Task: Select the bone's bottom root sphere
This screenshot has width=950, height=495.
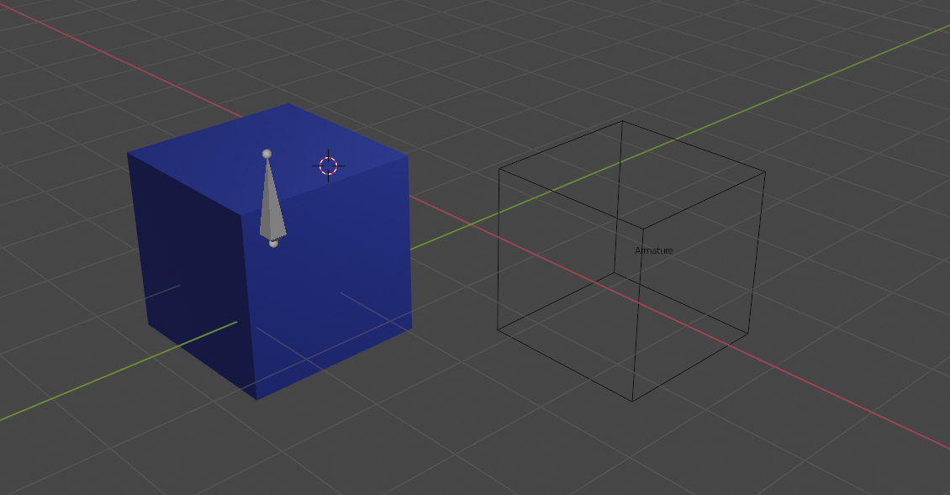Action: click(x=273, y=243)
